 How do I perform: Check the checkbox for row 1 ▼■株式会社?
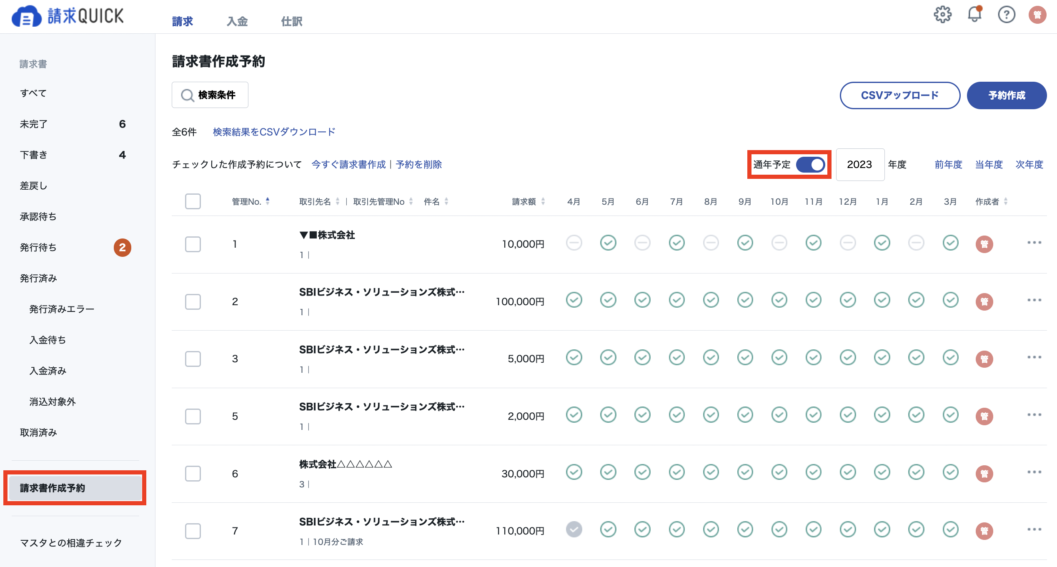pos(193,244)
